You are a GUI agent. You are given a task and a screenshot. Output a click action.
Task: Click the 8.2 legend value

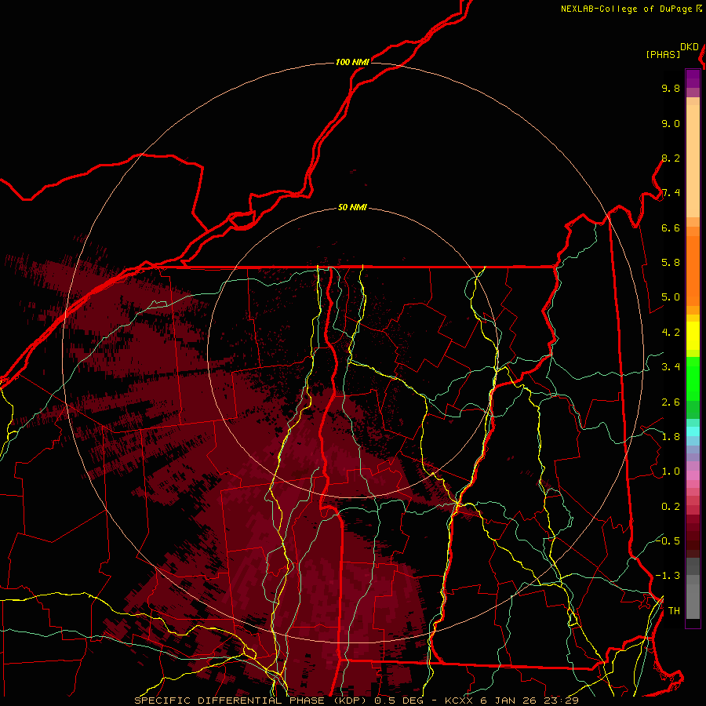[x=671, y=158]
